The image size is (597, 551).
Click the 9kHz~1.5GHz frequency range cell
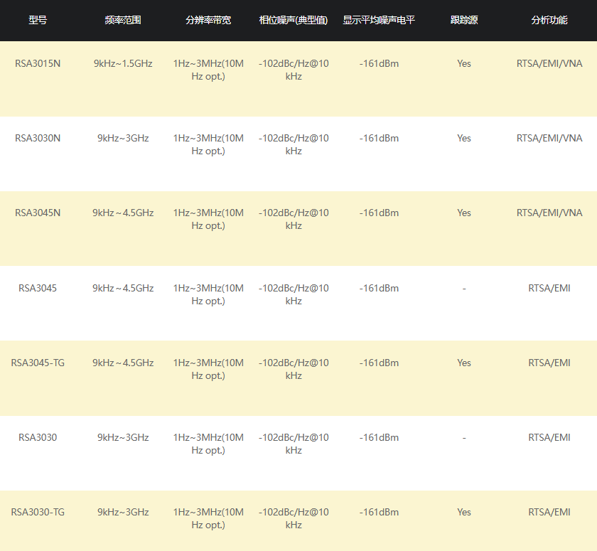pyautogui.click(x=123, y=63)
